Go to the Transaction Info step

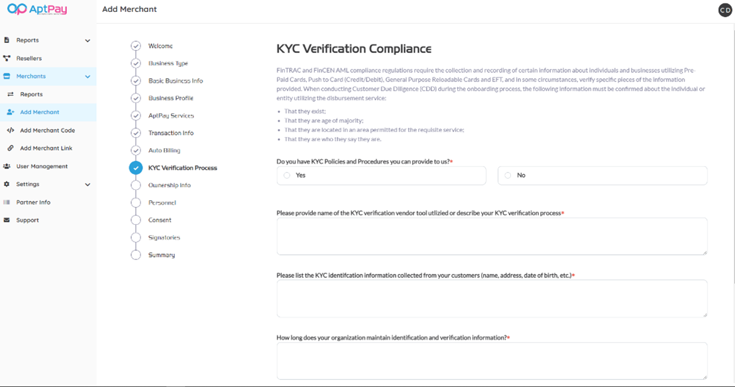170,133
